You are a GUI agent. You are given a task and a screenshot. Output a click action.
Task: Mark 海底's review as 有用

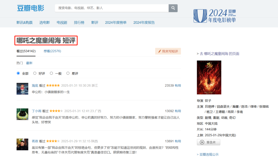[x=178, y=86]
